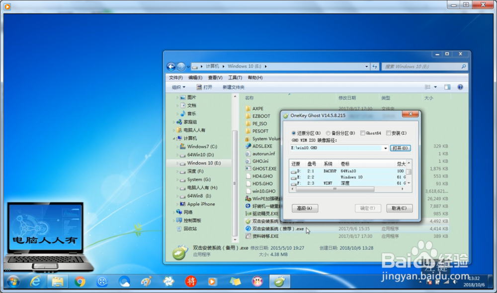Select the EZBOOT folder

(x=261, y=116)
